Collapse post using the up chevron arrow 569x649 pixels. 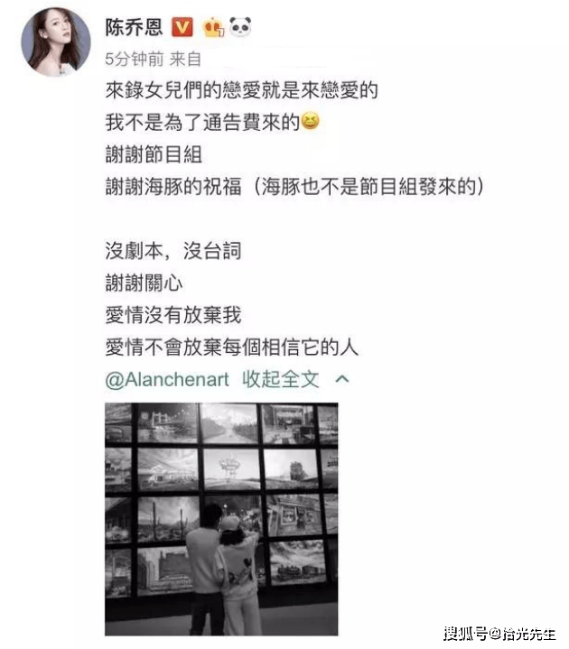tap(342, 379)
